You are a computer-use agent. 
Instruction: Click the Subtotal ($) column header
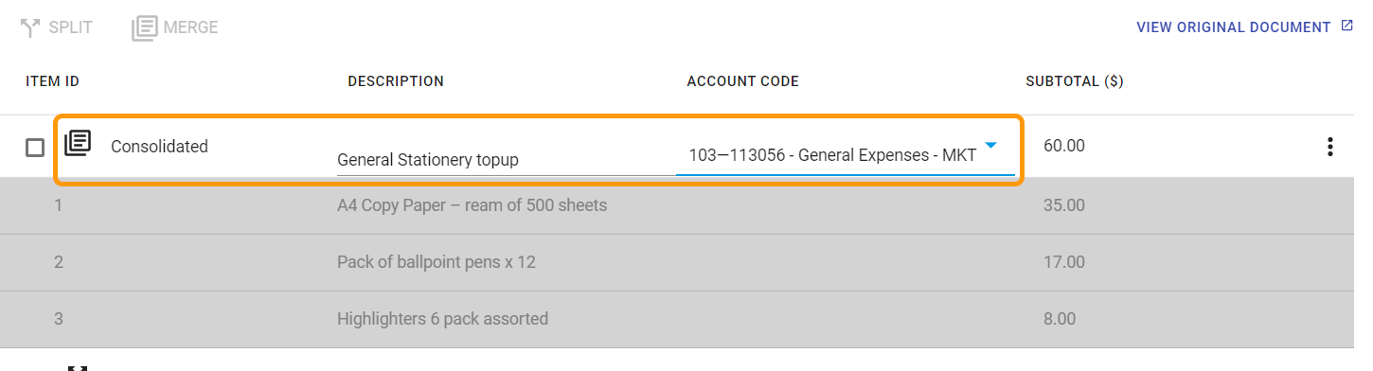point(1075,81)
